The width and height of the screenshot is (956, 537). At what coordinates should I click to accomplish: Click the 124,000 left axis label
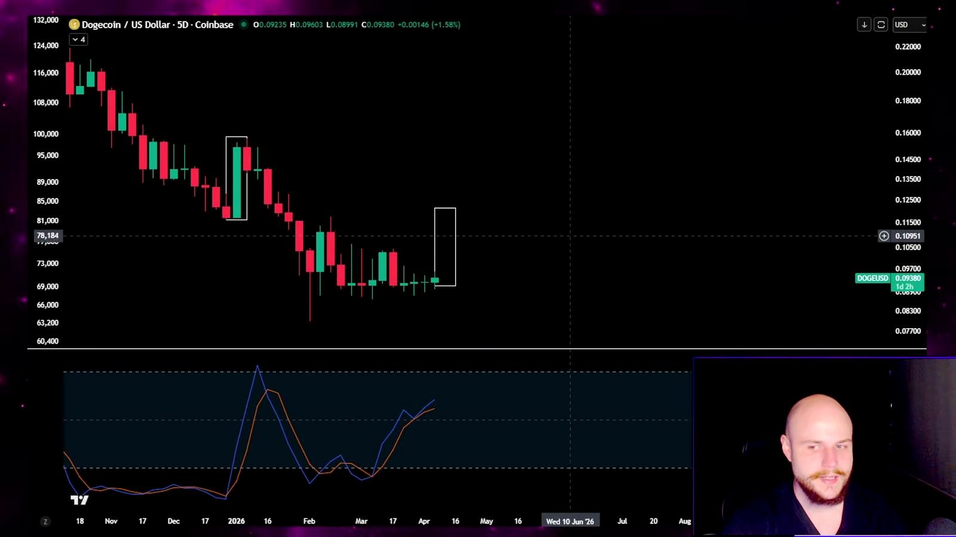46,45
